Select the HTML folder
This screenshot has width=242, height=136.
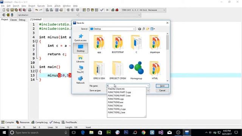click(155, 70)
